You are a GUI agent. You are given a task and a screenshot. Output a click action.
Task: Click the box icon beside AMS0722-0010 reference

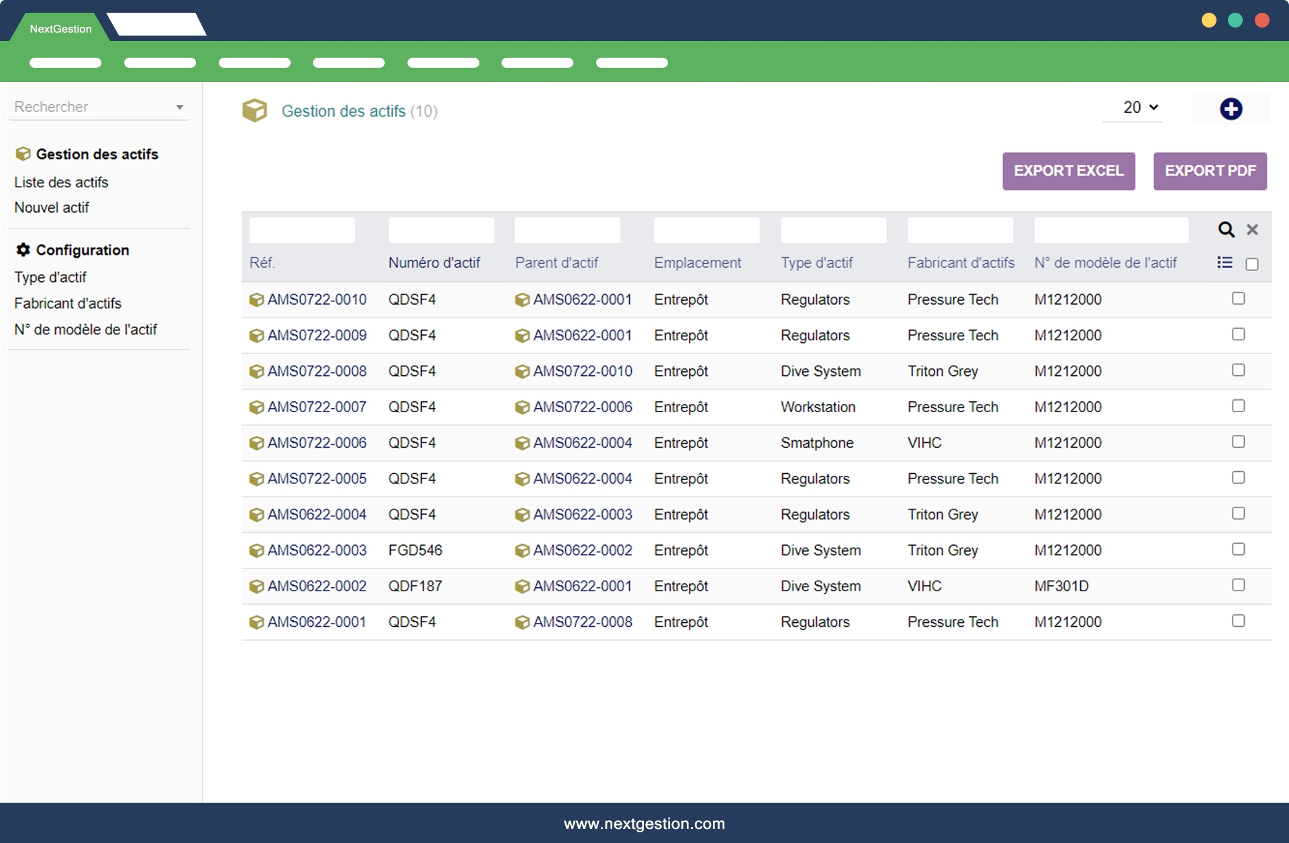(256, 300)
